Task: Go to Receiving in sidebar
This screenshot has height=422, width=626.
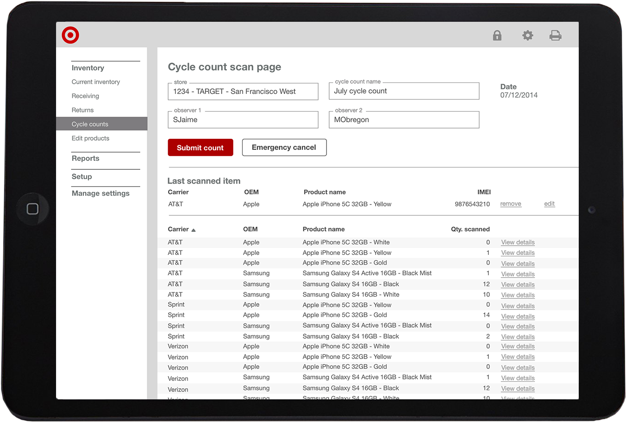Action: (x=85, y=96)
